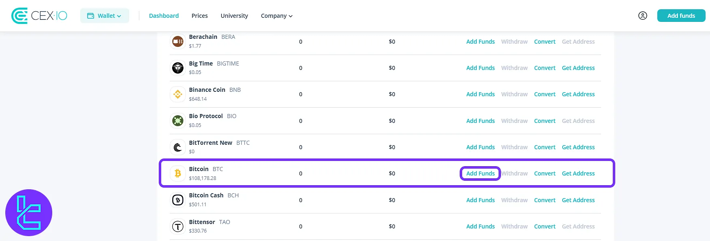Viewport: 710px width, 241px height.
Task: Select the Berachain BERA name
Action: point(212,37)
